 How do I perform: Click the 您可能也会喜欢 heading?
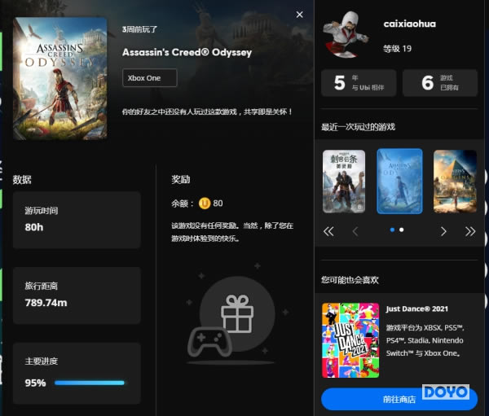[x=350, y=280]
